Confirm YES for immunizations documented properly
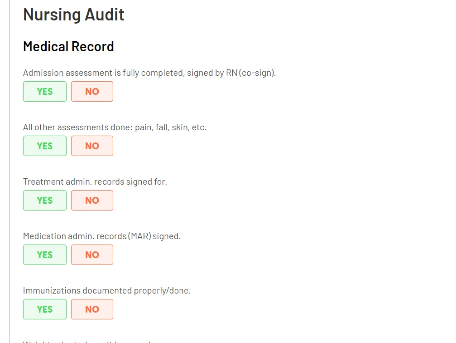 click(44, 309)
